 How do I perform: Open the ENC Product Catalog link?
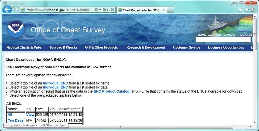point(111,92)
